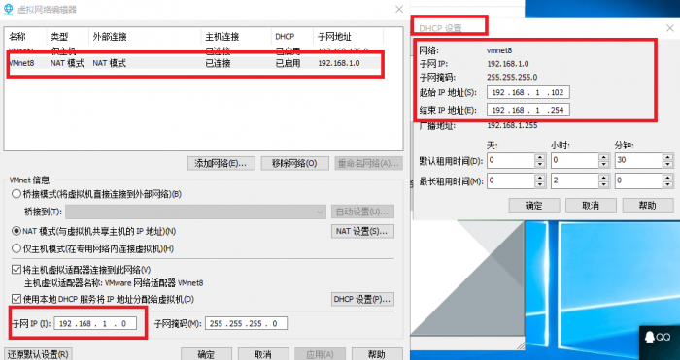The image size is (680, 360).
Task: Click the Start IP address field in DHCP settings
Action: [x=528, y=92]
